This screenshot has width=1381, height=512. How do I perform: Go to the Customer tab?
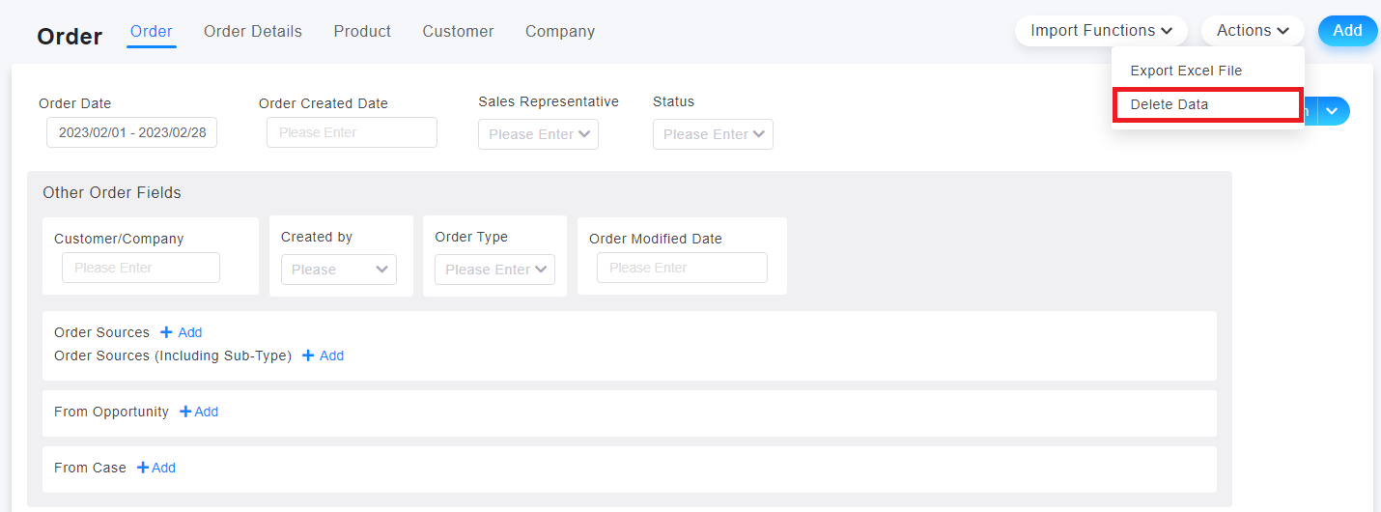click(458, 32)
